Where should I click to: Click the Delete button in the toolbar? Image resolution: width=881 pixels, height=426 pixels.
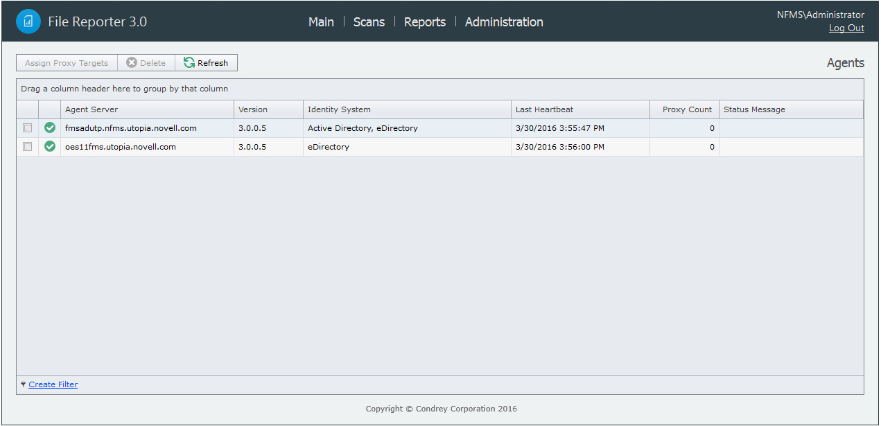tap(146, 63)
